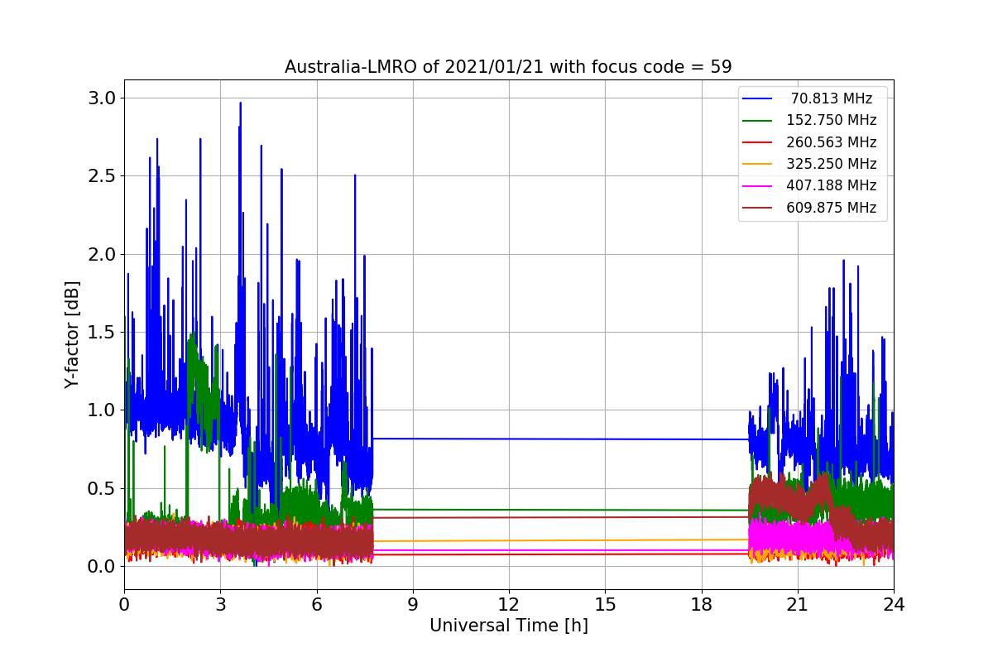
Task: Select the 325.250 MHz legend label
Action: click(832, 164)
